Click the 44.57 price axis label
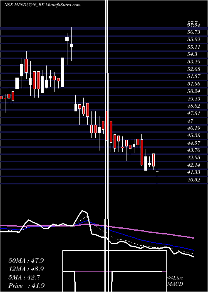 [x=194, y=143]
